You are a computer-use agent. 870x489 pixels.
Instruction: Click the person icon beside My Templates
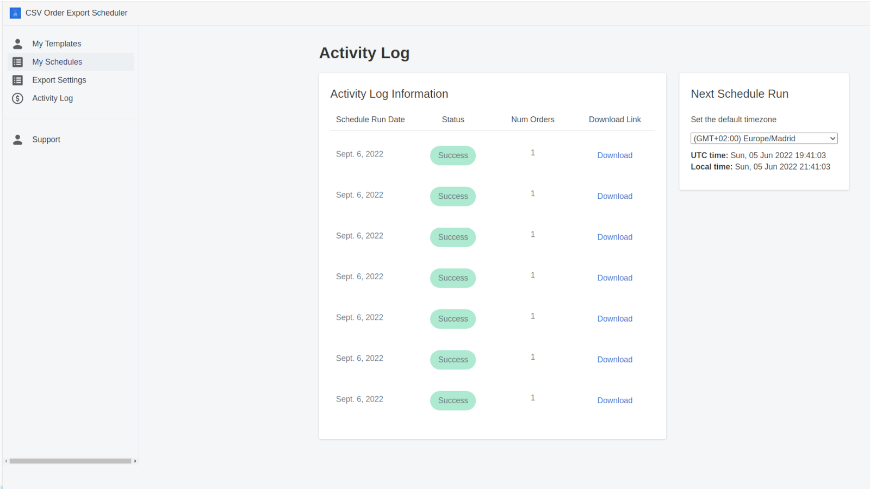point(17,43)
